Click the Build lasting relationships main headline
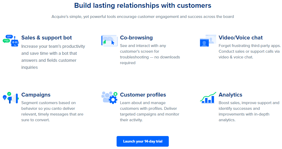Image resolution: width=282 pixels, height=149 pixels. [x=143, y=5]
